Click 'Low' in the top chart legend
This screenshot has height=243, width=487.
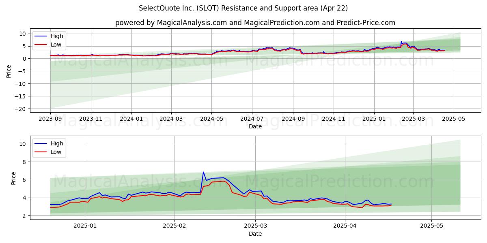tap(56, 45)
